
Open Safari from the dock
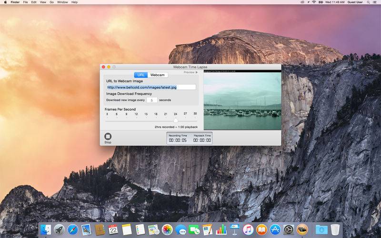click(x=73, y=229)
